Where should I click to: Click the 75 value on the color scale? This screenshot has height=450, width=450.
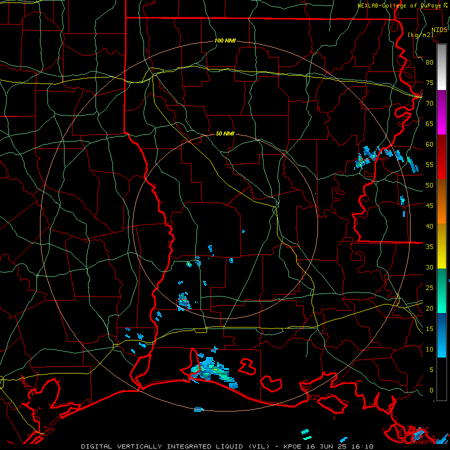429,82
